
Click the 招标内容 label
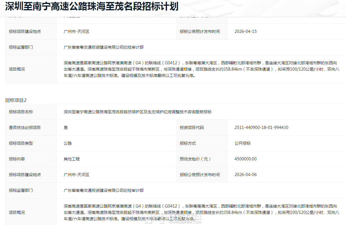(17, 159)
